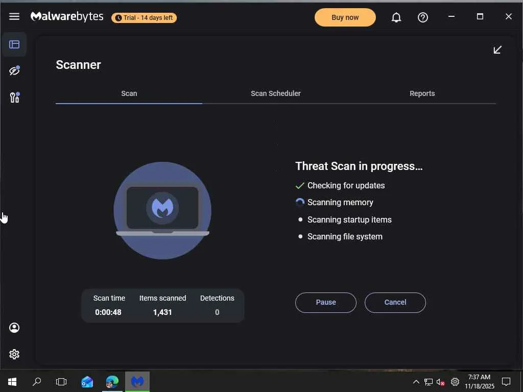This screenshot has height=392, width=523.
Task: Click the Scanning startup items text
Action: point(349,219)
